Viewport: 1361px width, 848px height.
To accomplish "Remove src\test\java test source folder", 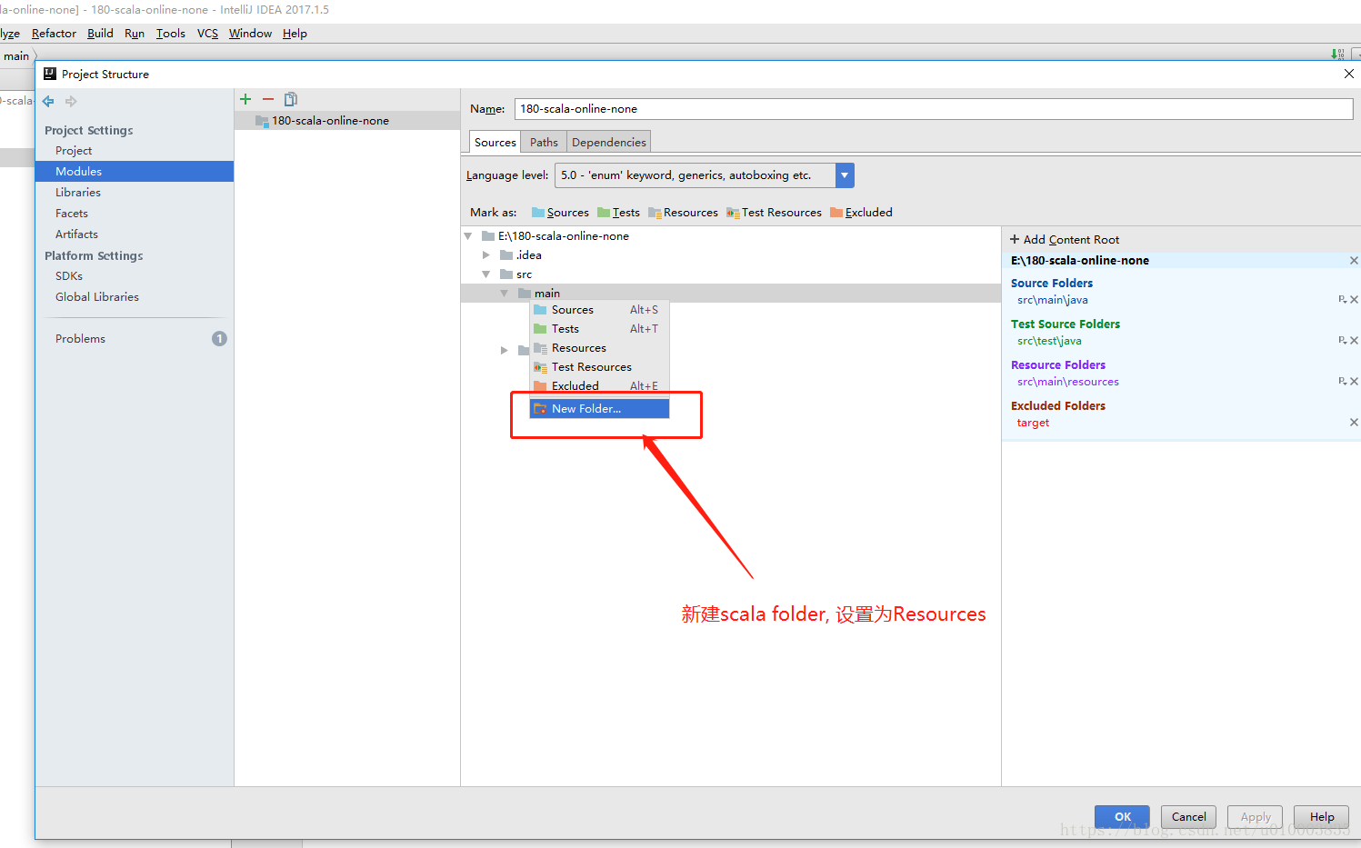I will 1354,341.
